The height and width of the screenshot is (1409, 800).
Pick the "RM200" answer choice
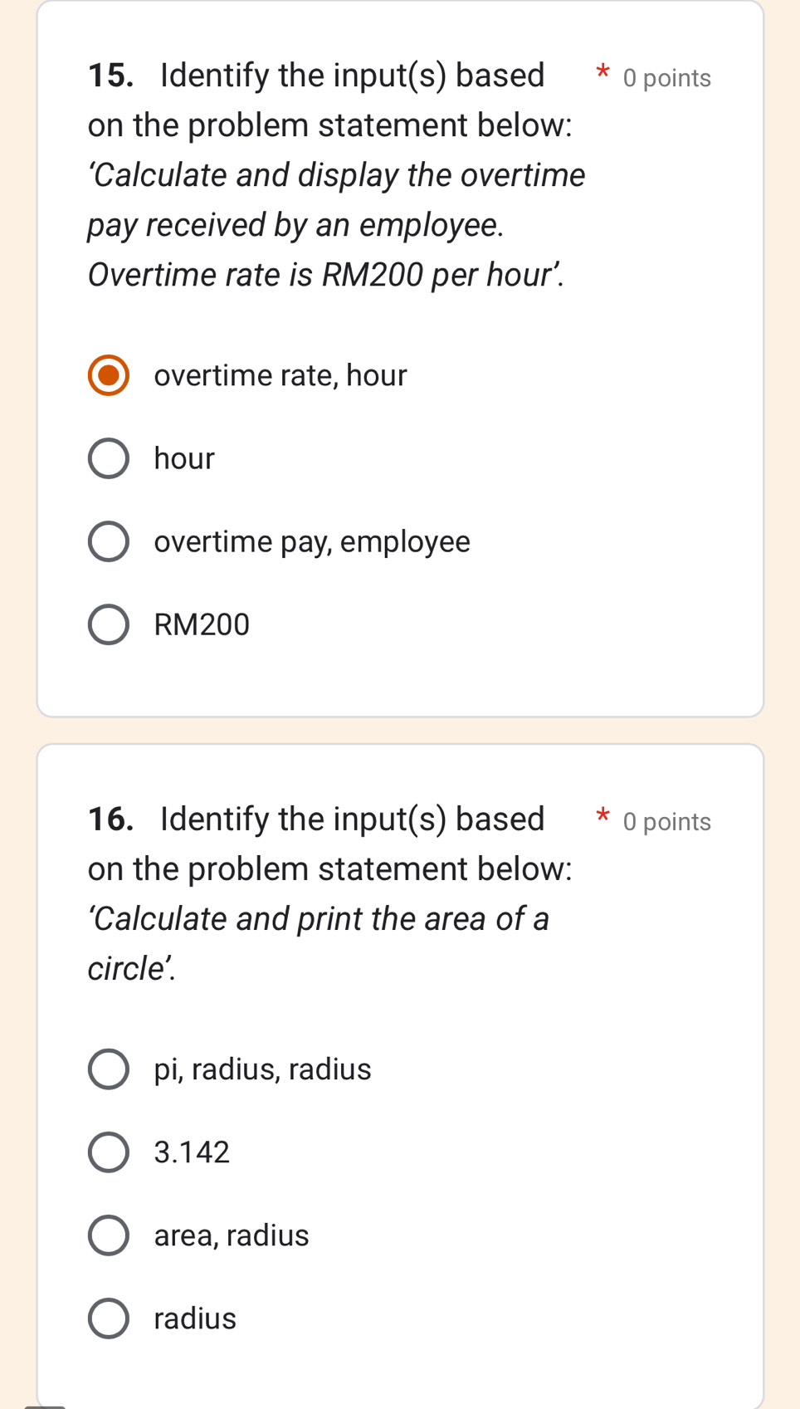(x=108, y=624)
